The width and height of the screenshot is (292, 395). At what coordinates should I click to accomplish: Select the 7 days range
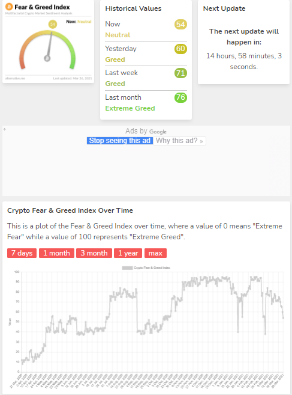(22, 253)
